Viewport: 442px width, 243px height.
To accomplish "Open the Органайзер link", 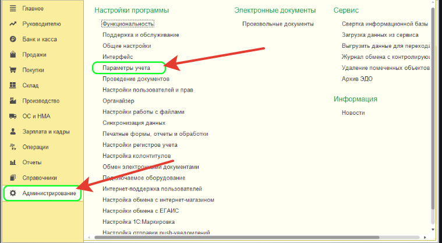I will pyautogui.click(x=118, y=101).
